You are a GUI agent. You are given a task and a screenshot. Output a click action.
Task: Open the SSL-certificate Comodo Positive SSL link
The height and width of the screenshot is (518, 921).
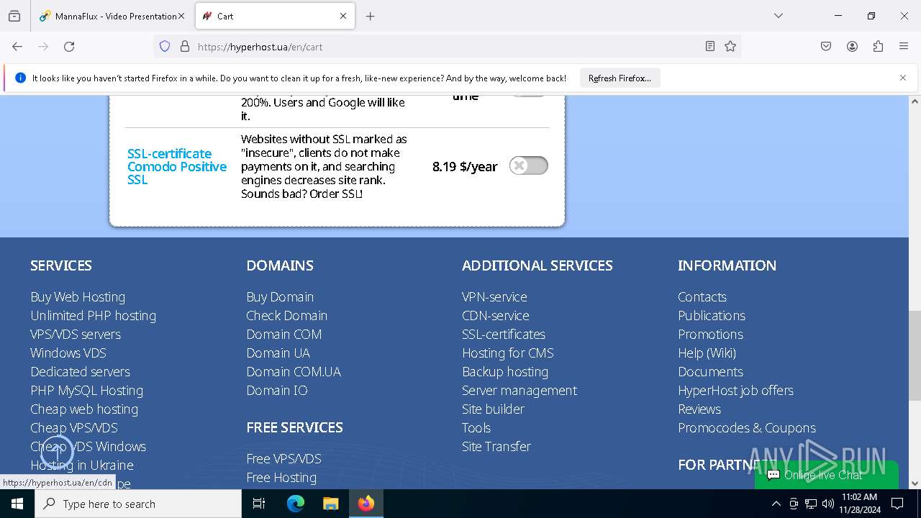pos(177,166)
